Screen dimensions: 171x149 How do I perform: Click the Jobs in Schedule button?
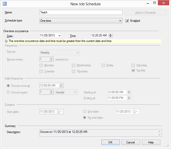click(145, 13)
